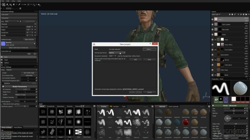Screen dimensions: 250x140
Task: Adjust the Stencil opacity slider
Action: point(25,101)
